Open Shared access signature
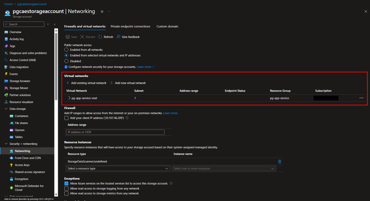The height and width of the screenshot is (201, 370). [x=30, y=172]
